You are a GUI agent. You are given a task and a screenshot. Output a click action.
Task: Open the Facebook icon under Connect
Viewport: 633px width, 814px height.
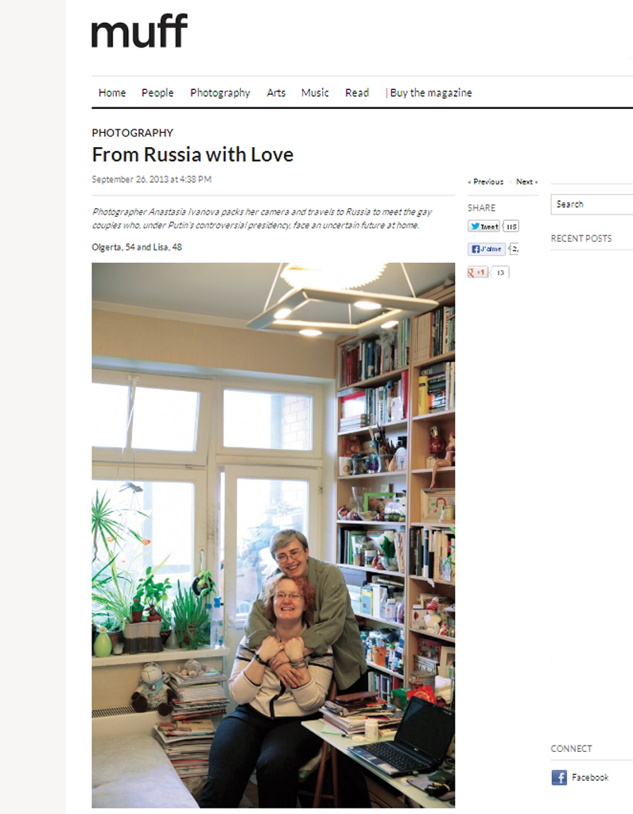pos(559,777)
